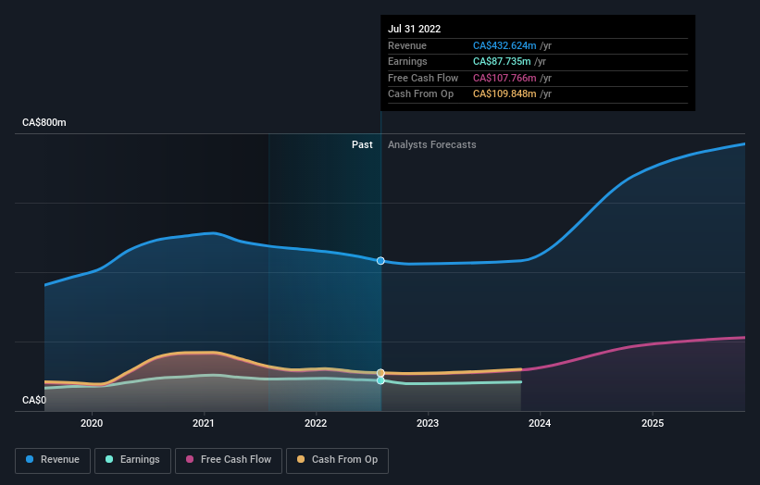Toggle the Free Cash Flow legend series
This screenshot has width=760, height=485.
coord(229,460)
